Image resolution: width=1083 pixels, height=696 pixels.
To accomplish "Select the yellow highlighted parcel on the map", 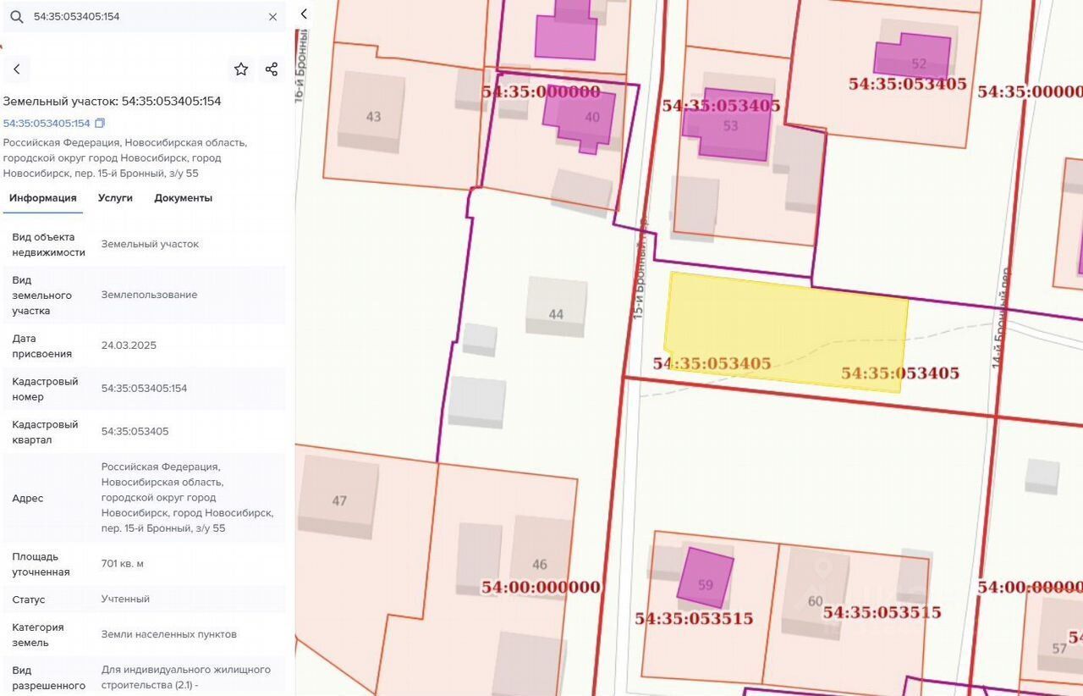I will click(x=785, y=332).
